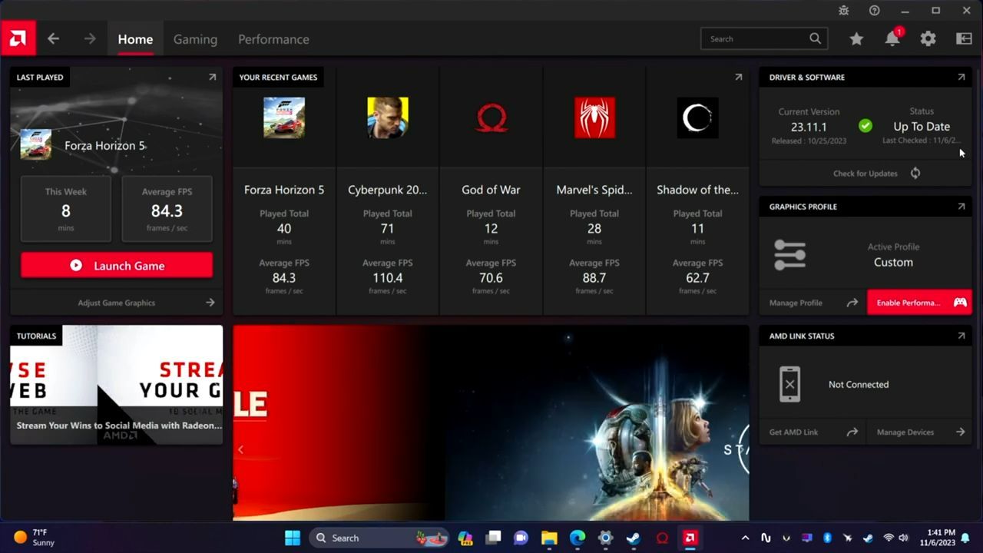Viewport: 983px width, 553px height.
Task: Click the banner previous arrow
Action: coord(240,449)
